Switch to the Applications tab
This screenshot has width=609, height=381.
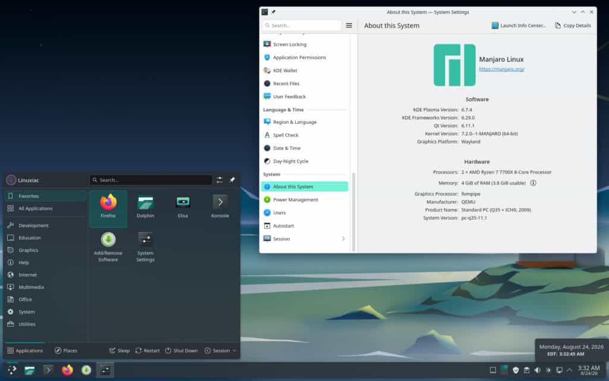click(x=25, y=351)
